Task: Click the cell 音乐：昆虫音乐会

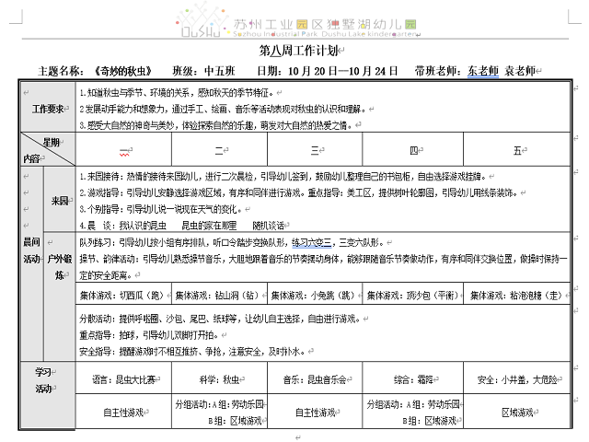Action: [316, 378]
